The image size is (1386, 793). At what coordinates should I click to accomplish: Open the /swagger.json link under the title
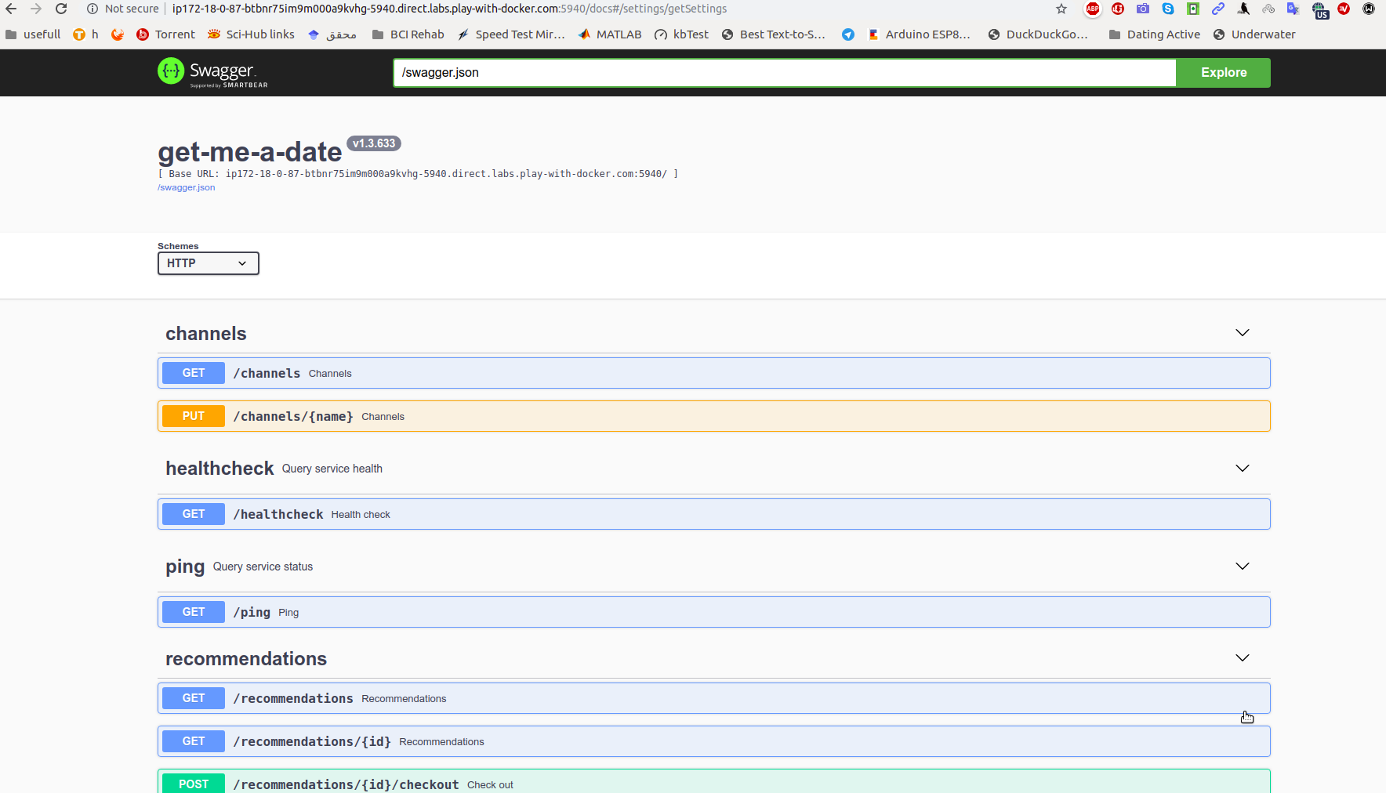(186, 187)
